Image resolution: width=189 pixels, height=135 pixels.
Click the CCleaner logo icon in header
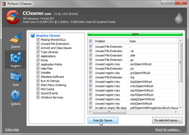coord(12,17)
